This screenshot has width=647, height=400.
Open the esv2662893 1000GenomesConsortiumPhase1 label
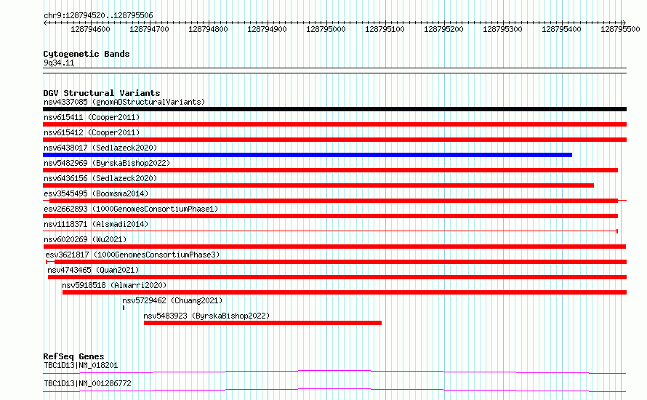pos(131,209)
